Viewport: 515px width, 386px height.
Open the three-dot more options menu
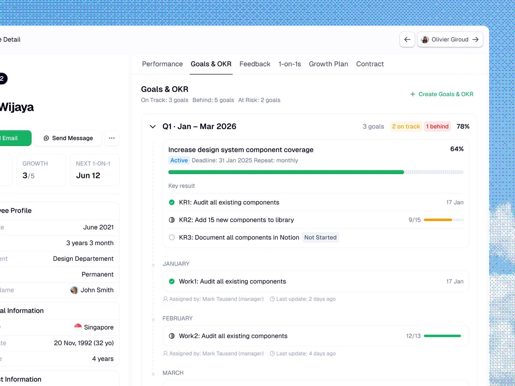click(x=112, y=138)
